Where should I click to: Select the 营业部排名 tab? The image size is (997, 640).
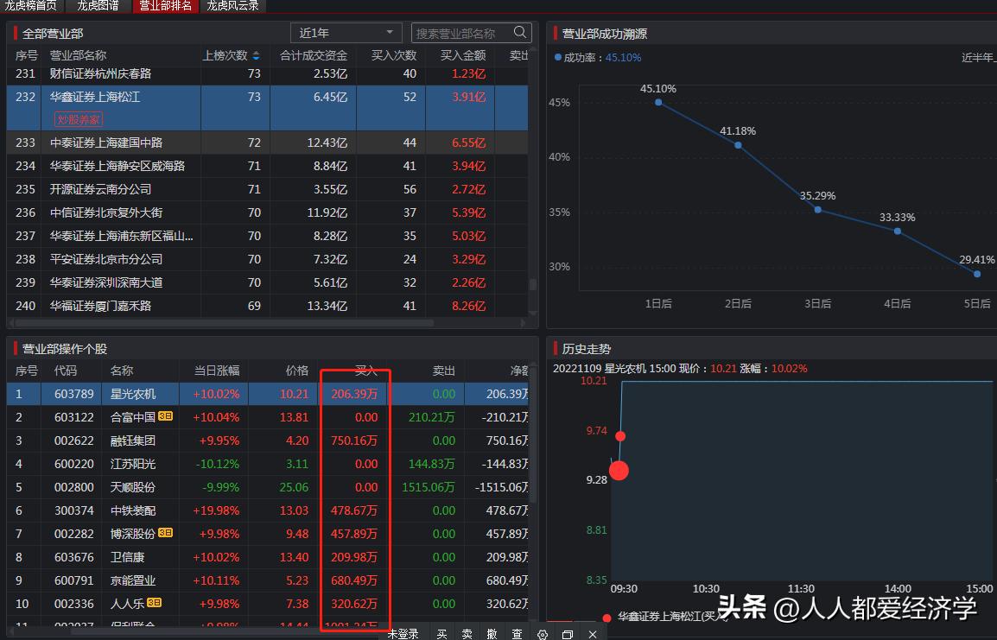point(165,6)
